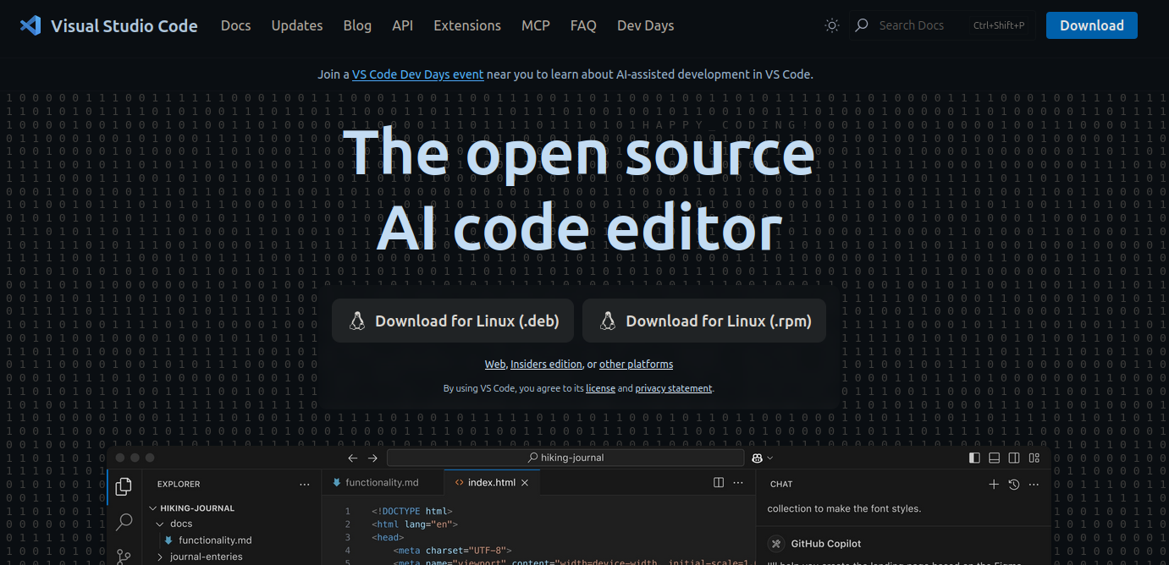Open the Dev Days navigation item
Viewport: 1169px width, 565px height.
pos(646,25)
